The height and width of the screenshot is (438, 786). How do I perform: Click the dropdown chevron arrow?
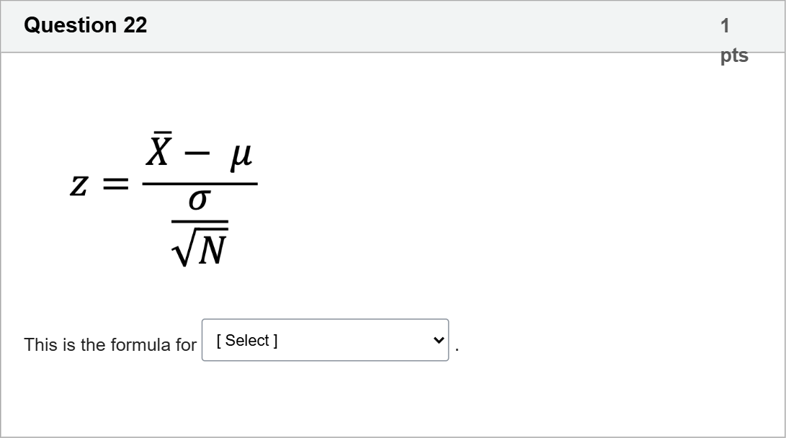[438, 340]
